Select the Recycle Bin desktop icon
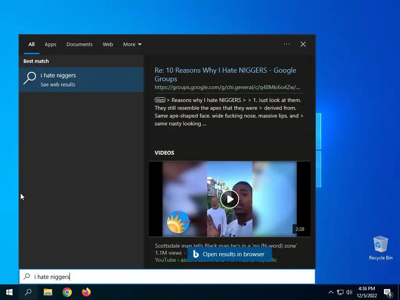400x300 pixels. 380,248
